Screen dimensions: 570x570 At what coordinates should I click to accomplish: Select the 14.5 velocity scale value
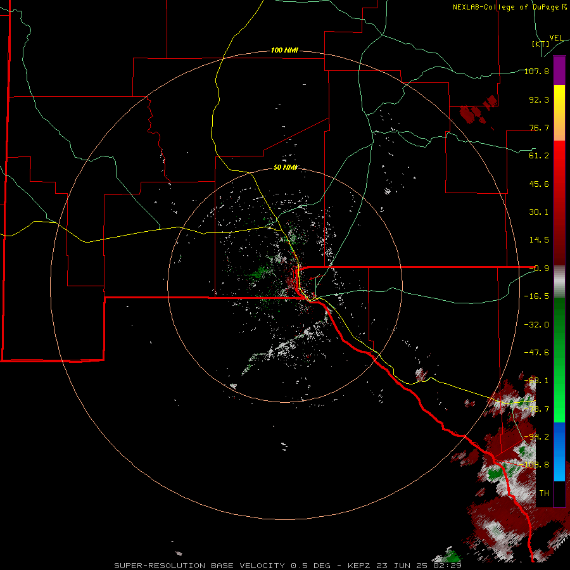point(539,240)
